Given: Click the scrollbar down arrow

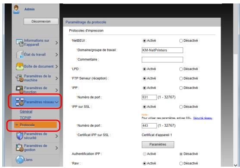Looking at the screenshot, I should [236, 165].
